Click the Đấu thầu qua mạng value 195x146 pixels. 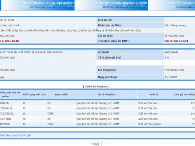(175, 25)
